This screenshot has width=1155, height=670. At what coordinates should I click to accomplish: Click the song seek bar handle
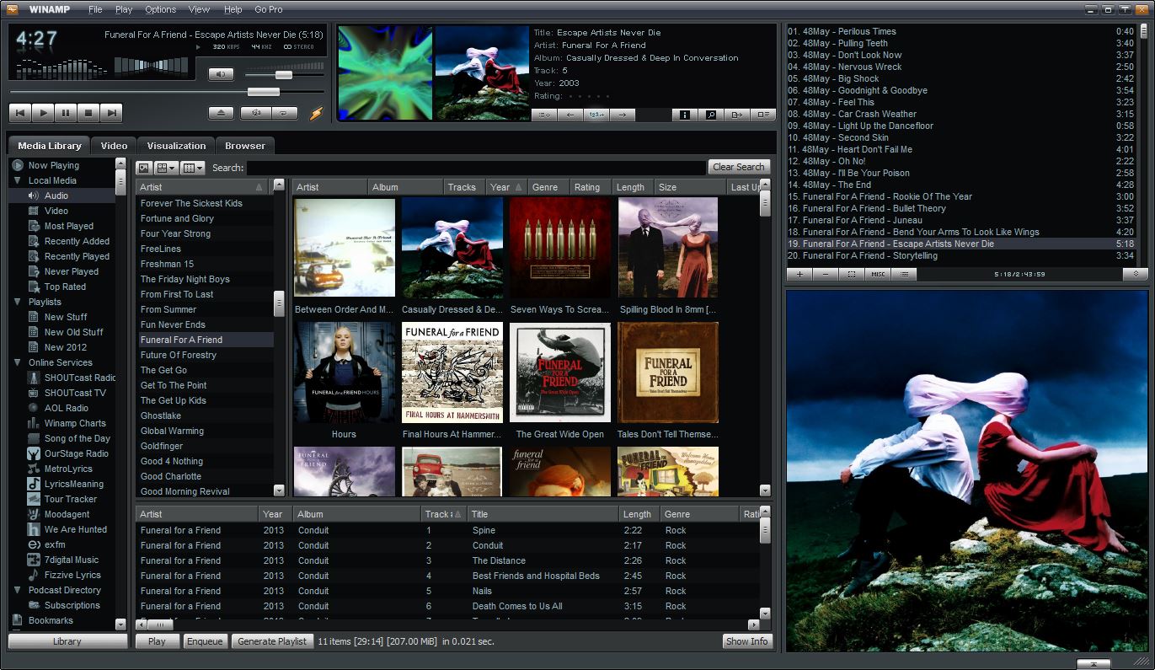point(264,91)
